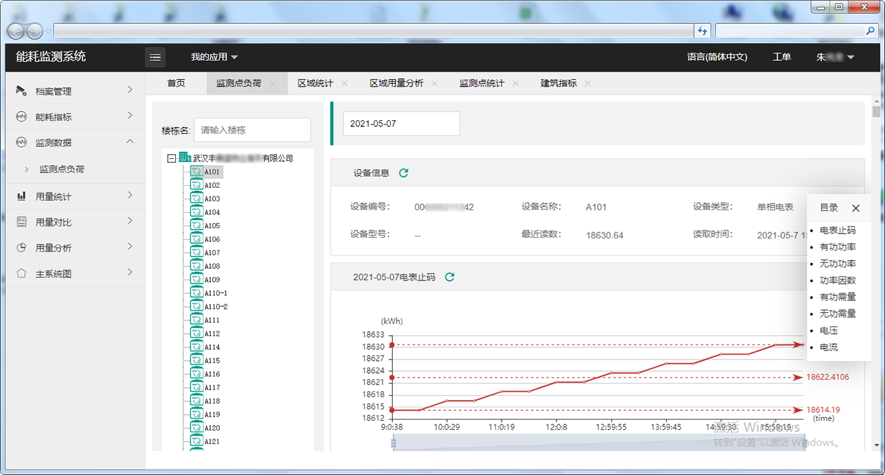Click the 监测数据 sidebar icon
The width and height of the screenshot is (885, 475).
22,143
